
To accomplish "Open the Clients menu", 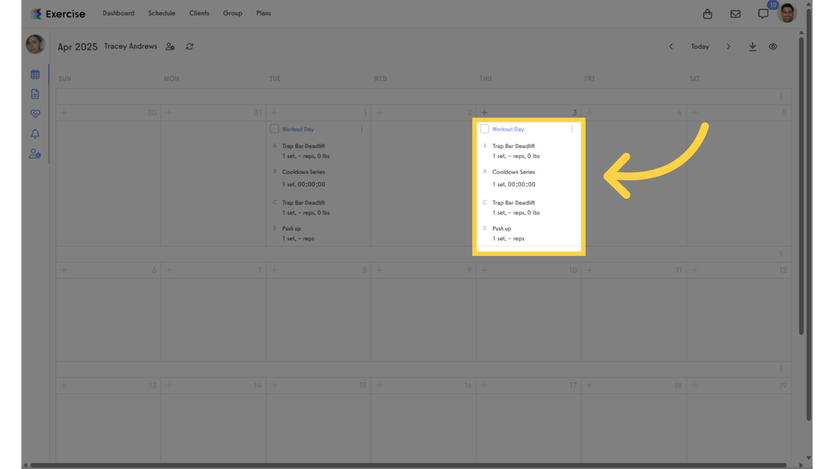I will (x=199, y=13).
